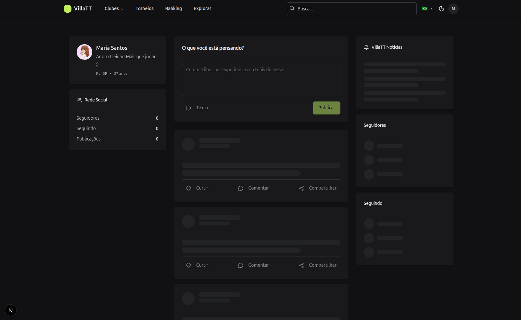Open the user avatar menu labeled M
521x320 pixels.
click(x=453, y=9)
